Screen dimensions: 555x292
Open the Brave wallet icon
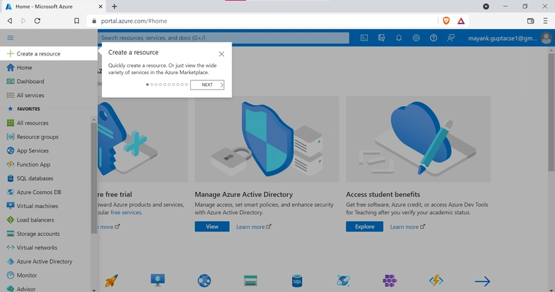pyautogui.click(x=530, y=21)
